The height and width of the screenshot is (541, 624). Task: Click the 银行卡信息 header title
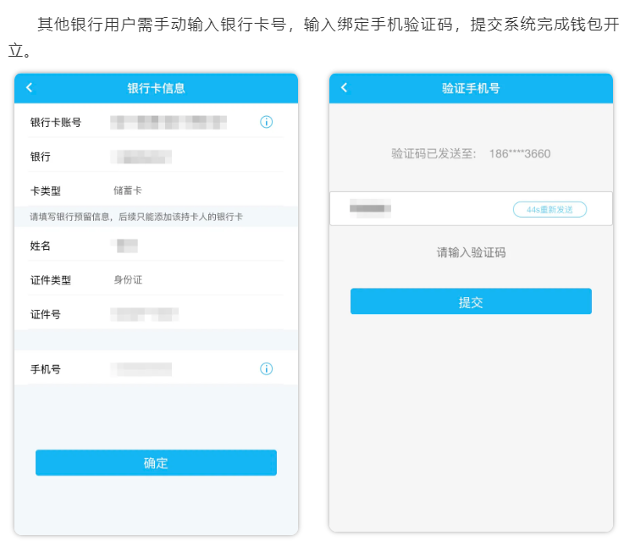point(156,88)
